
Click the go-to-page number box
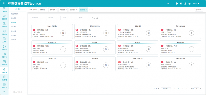click(197, 89)
